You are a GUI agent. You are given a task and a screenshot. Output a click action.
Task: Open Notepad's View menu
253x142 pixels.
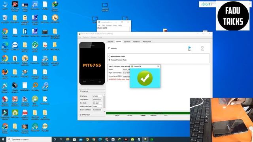coord(115,25)
